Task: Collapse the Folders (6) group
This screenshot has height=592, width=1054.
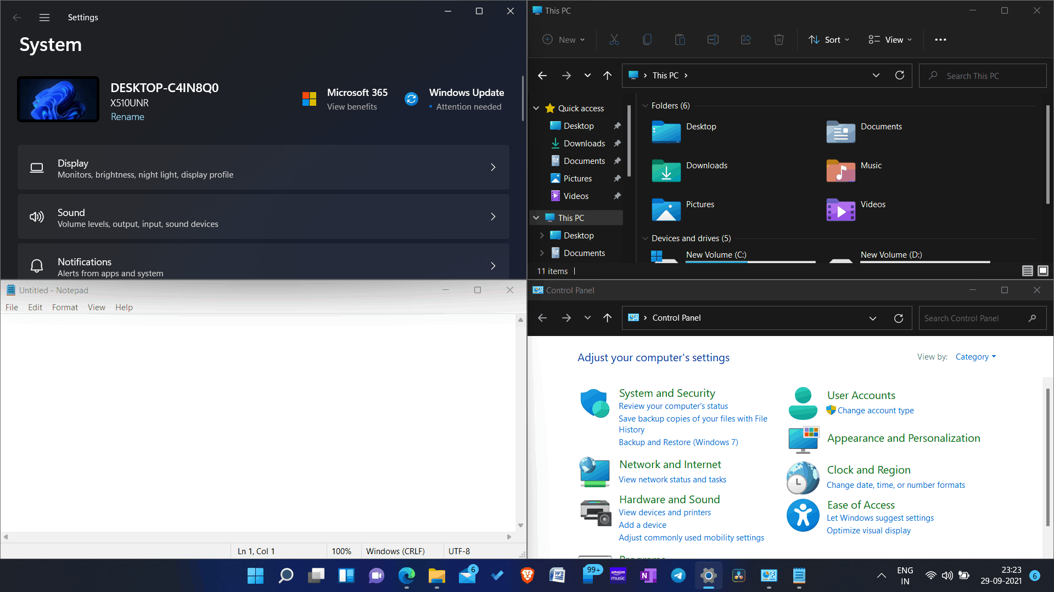Action: pyautogui.click(x=645, y=106)
